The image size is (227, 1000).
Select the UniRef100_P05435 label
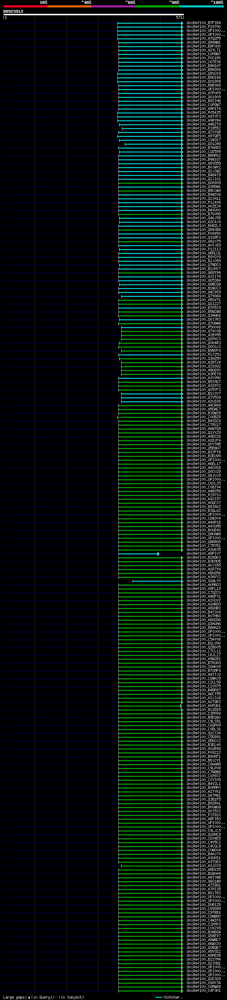coord(203,112)
